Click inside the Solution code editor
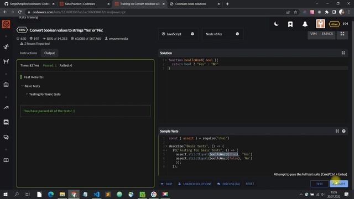The width and height of the screenshot is (354, 199). coord(253,90)
